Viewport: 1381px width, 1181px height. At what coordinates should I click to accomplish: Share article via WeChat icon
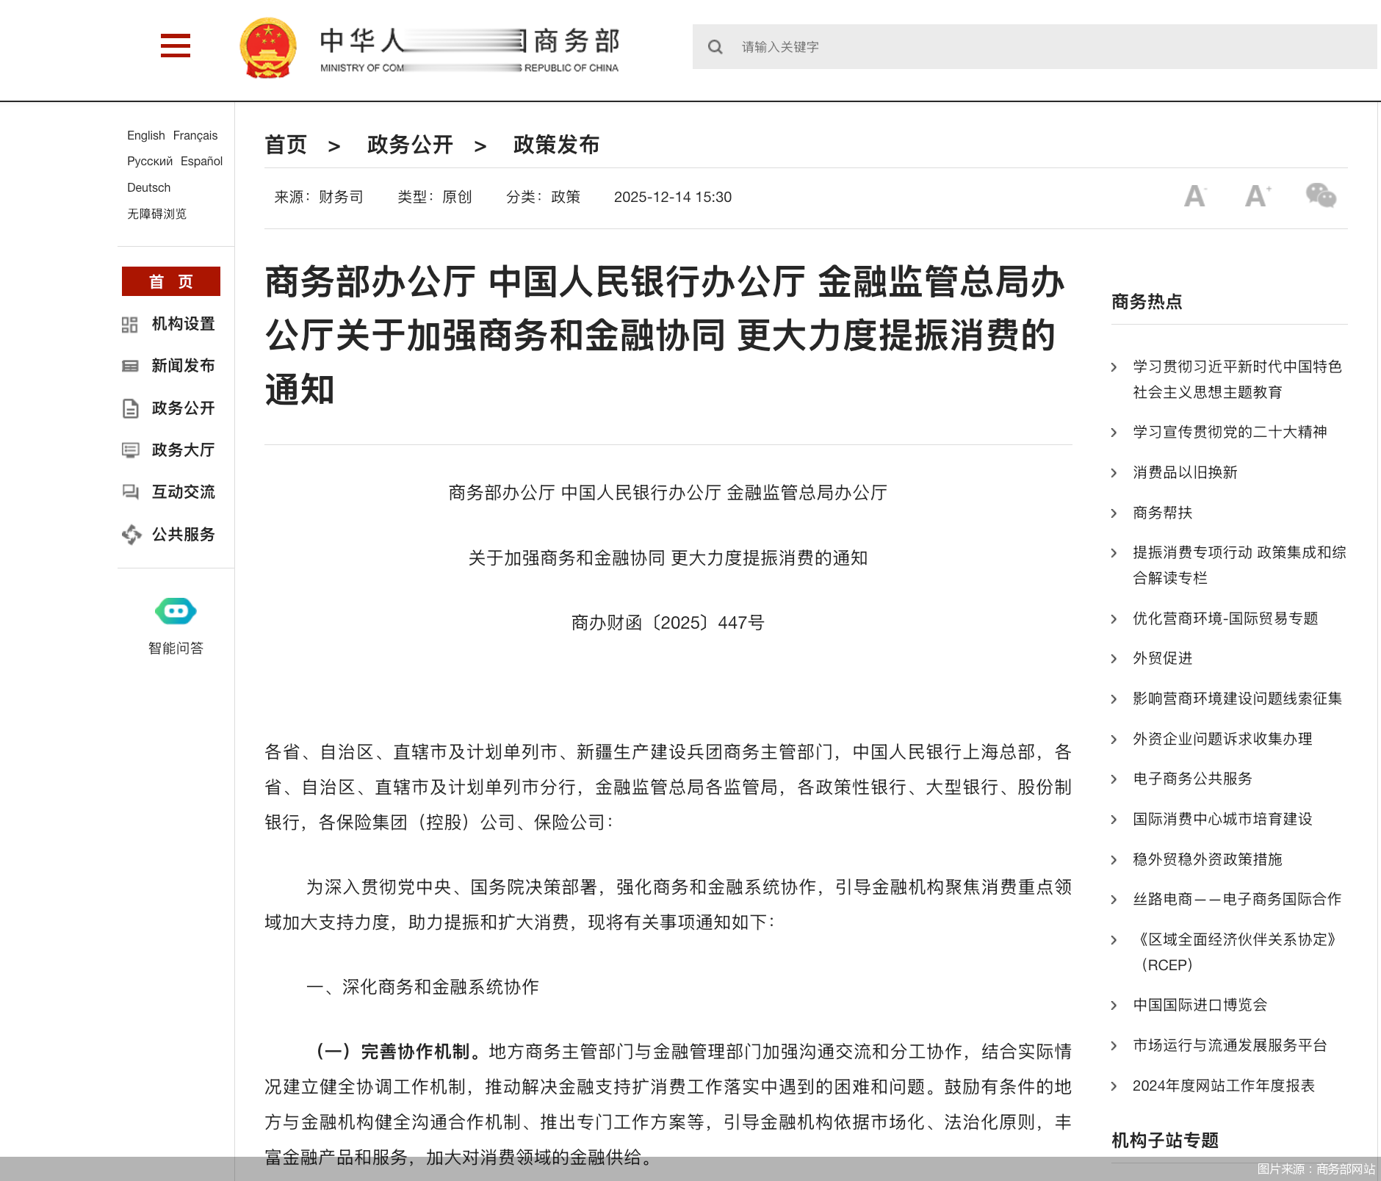click(x=1321, y=195)
